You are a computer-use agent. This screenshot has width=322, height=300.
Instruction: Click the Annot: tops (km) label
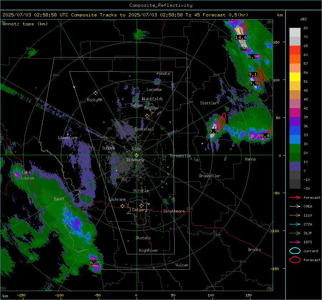pyautogui.click(x=25, y=24)
